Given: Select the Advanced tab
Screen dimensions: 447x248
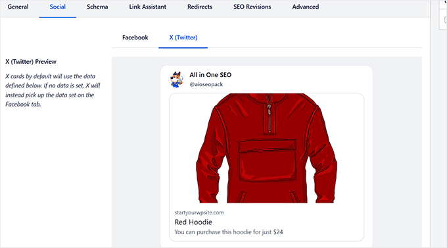Looking at the screenshot, I should [305, 7].
